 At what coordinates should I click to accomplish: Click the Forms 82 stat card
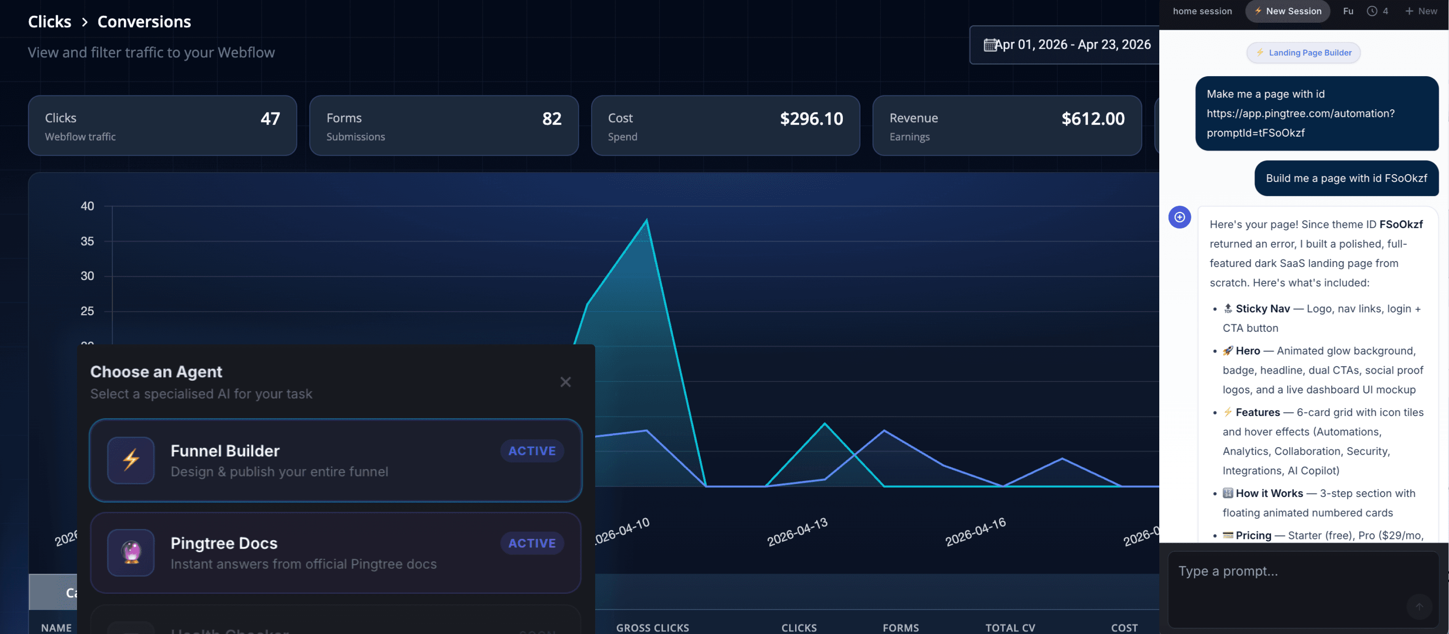point(444,126)
